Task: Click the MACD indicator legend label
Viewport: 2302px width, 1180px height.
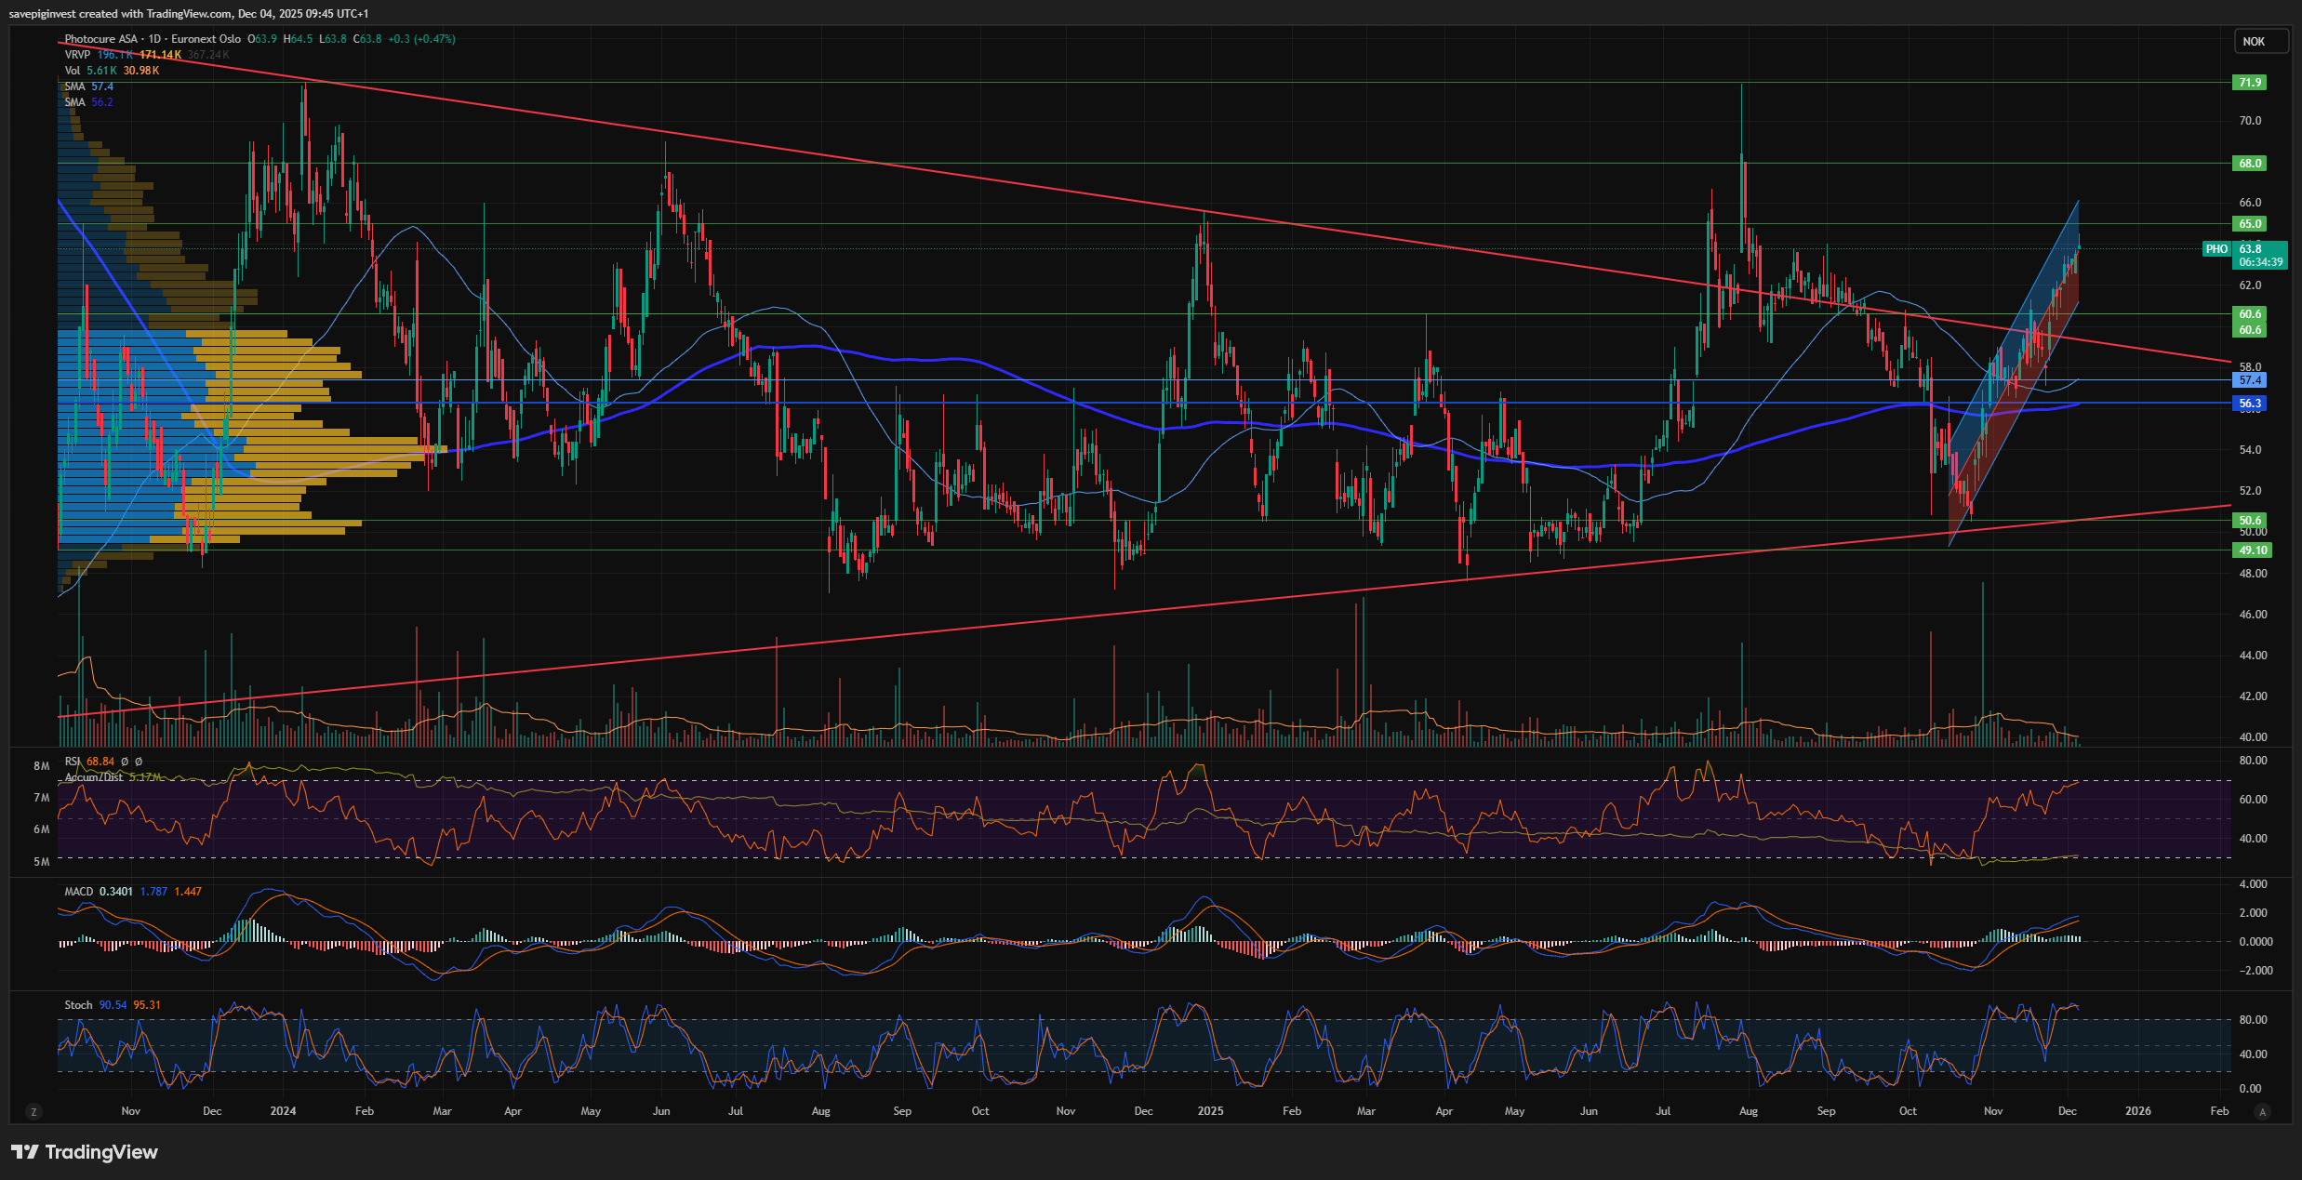Action: [78, 892]
